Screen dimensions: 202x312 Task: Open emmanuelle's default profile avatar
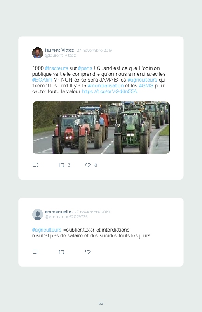38,214
